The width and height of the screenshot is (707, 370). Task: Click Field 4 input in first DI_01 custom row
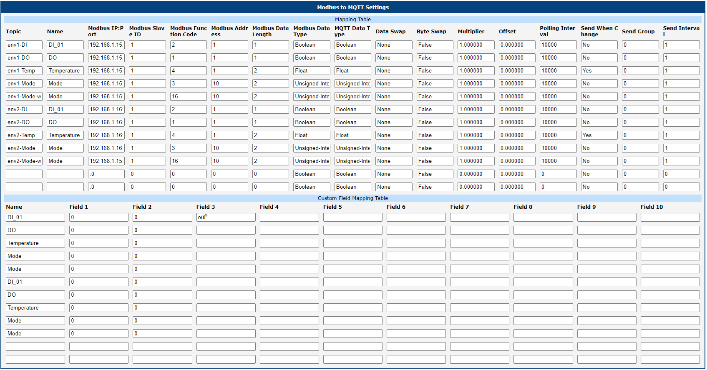[289, 217]
